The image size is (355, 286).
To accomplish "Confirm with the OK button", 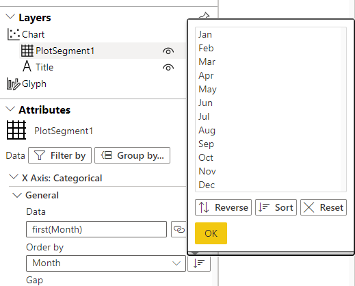I will click(x=211, y=233).
